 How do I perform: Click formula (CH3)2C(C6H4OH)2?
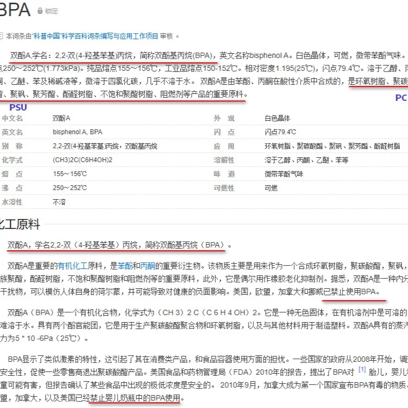(x=82, y=160)
